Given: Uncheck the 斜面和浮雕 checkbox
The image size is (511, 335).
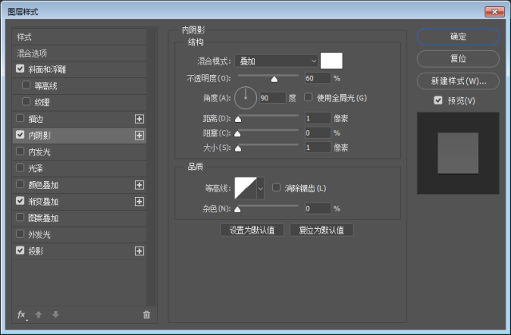Looking at the screenshot, I should (x=20, y=69).
